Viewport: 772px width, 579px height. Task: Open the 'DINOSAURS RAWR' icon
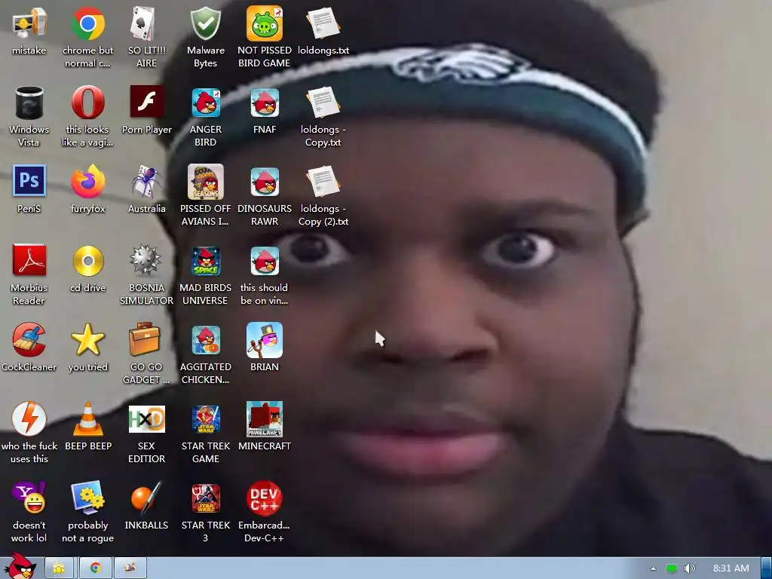point(265,182)
